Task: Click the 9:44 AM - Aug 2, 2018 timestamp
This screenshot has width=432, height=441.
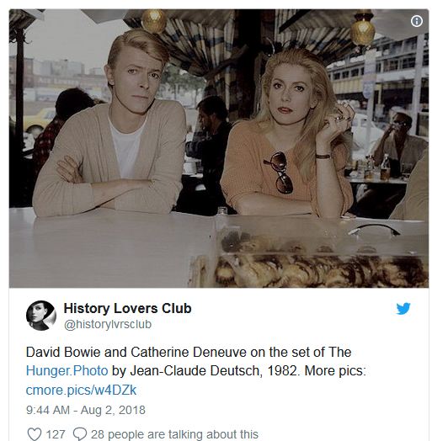Action: 86,410
